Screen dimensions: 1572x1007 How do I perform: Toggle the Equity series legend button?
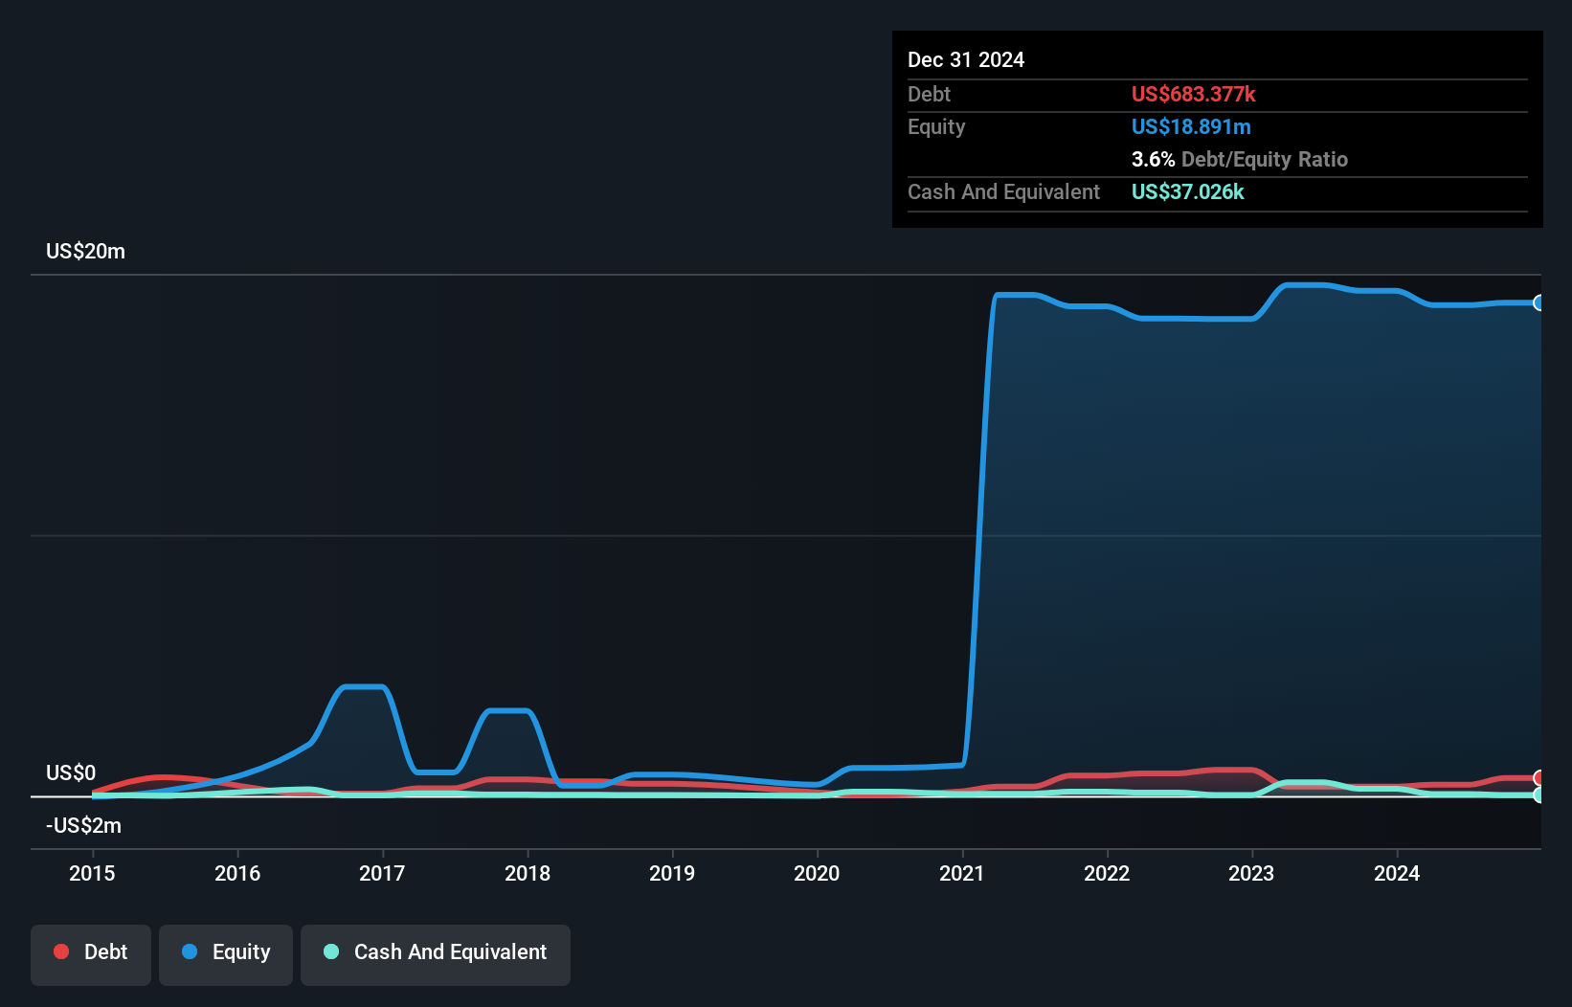click(226, 954)
